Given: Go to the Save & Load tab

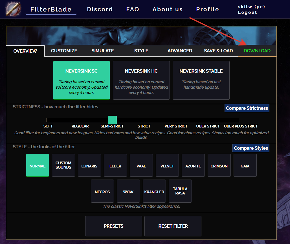Looking at the screenshot, I should pos(218,51).
